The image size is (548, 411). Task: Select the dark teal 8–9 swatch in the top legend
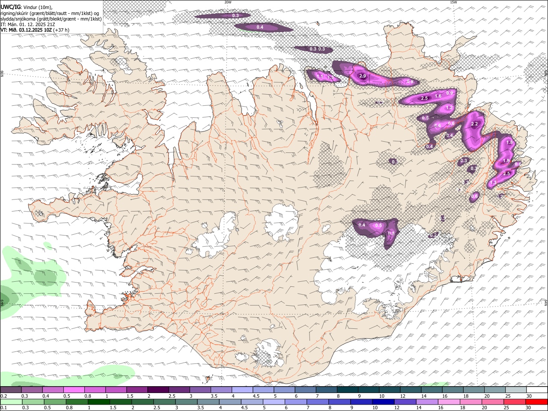click(x=347, y=390)
